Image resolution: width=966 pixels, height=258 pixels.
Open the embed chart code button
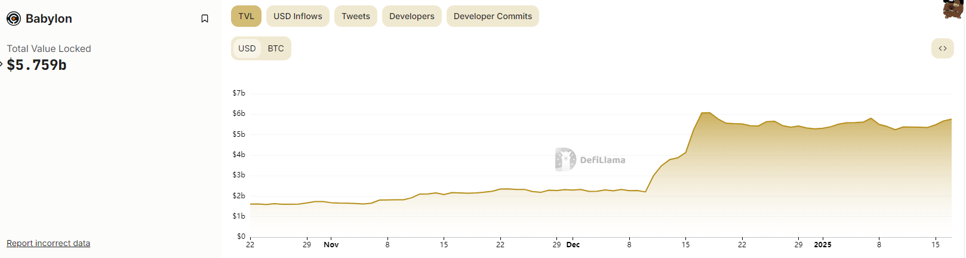[942, 48]
